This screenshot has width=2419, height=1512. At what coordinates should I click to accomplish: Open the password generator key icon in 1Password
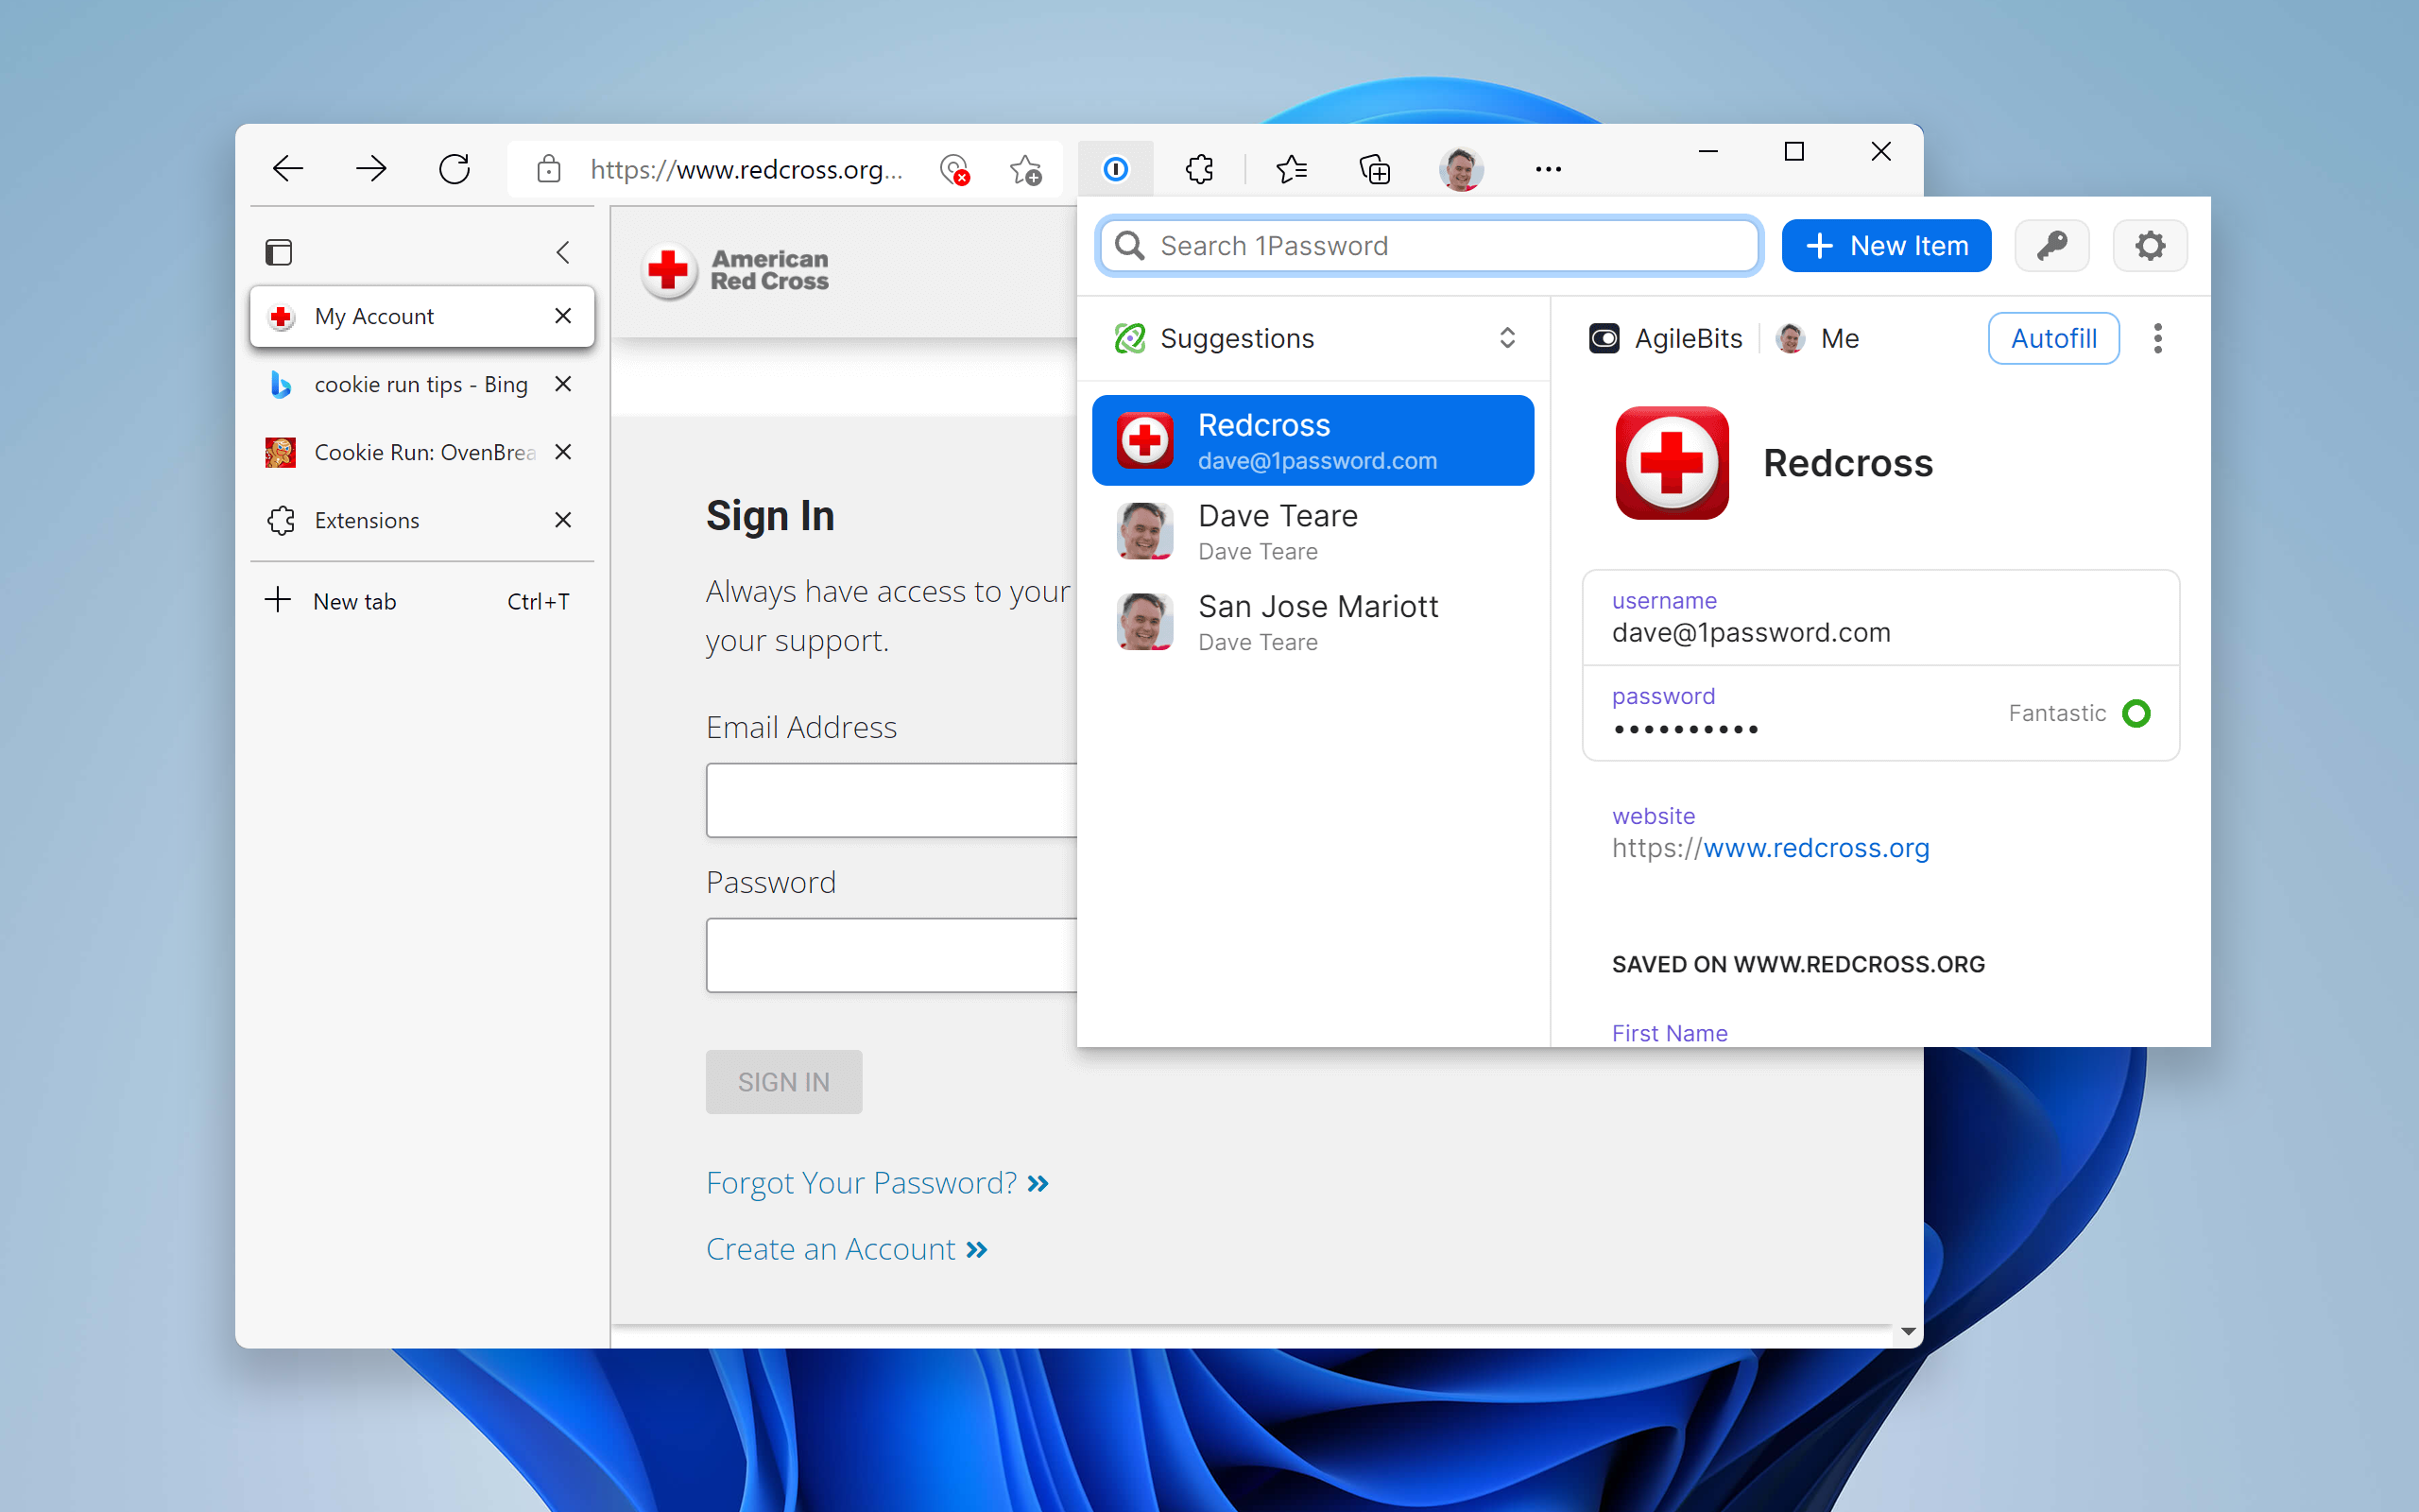tap(2051, 245)
